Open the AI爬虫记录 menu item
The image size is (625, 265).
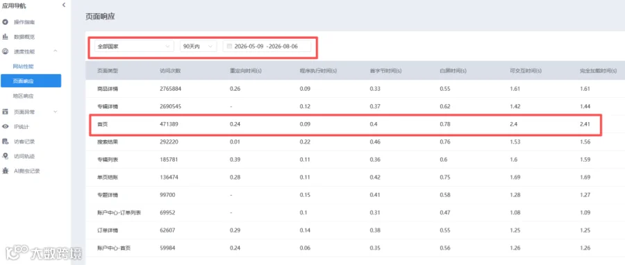(26, 171)
